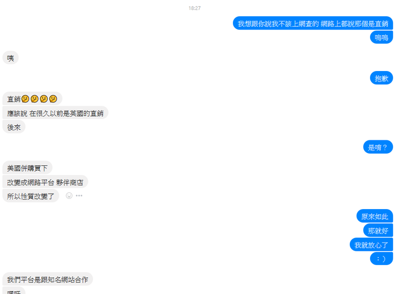Image resolution: width=403 pixels, height=294 pixels.
Task: Click the 直銷 message with thinking emojis
Action: (x=32, y=99)
